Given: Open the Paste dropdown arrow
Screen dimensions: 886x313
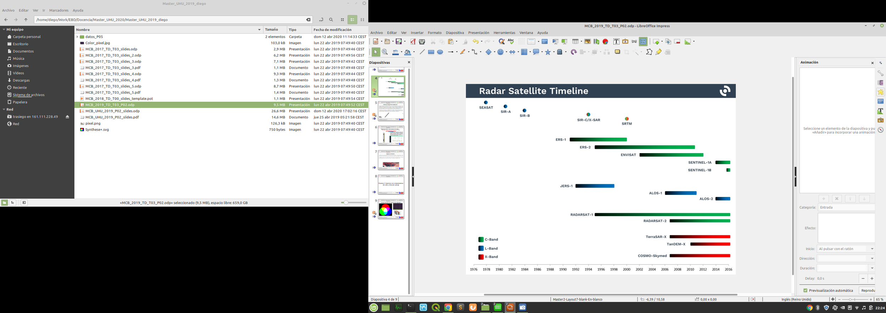Looking at the screenshot, I should pos(456,42).
